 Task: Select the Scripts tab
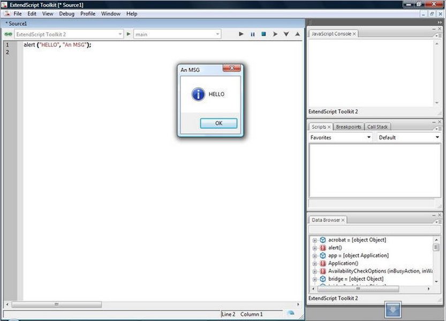[x=319, y=127]
